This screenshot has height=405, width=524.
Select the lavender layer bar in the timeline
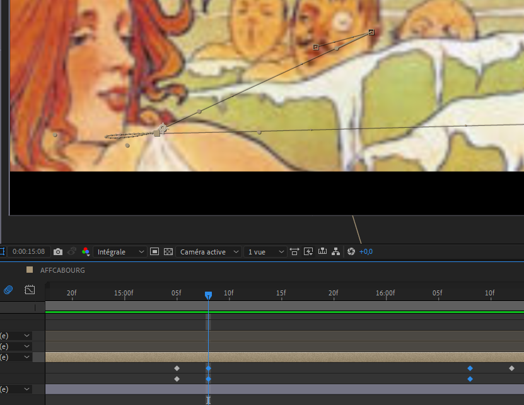point(284,389)
